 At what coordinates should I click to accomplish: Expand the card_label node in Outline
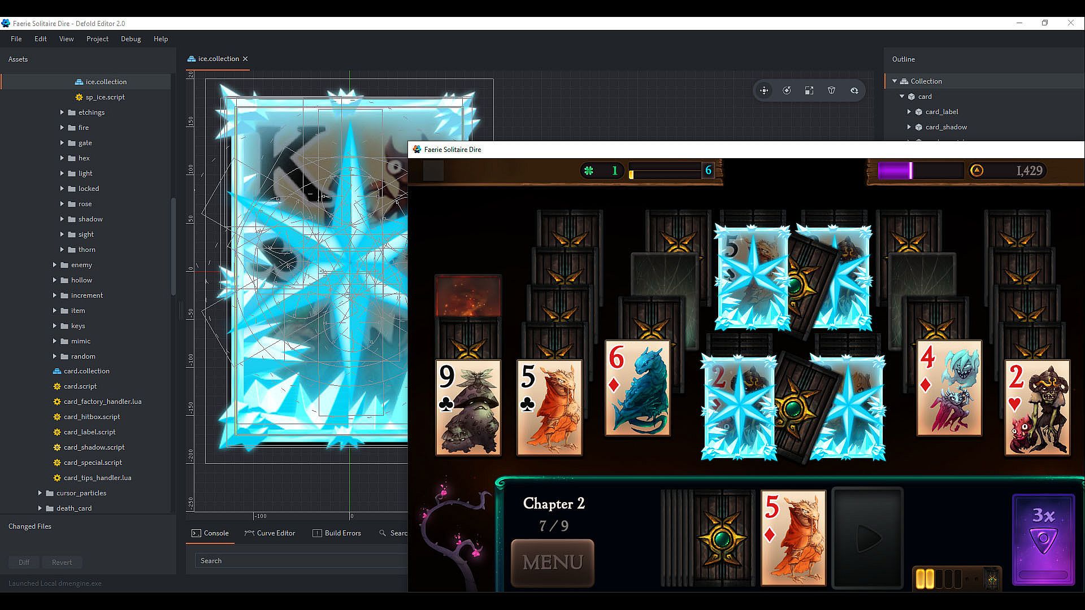coord(909,112)
